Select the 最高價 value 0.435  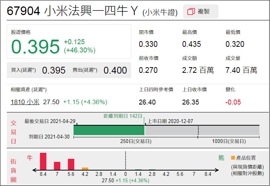192,44
